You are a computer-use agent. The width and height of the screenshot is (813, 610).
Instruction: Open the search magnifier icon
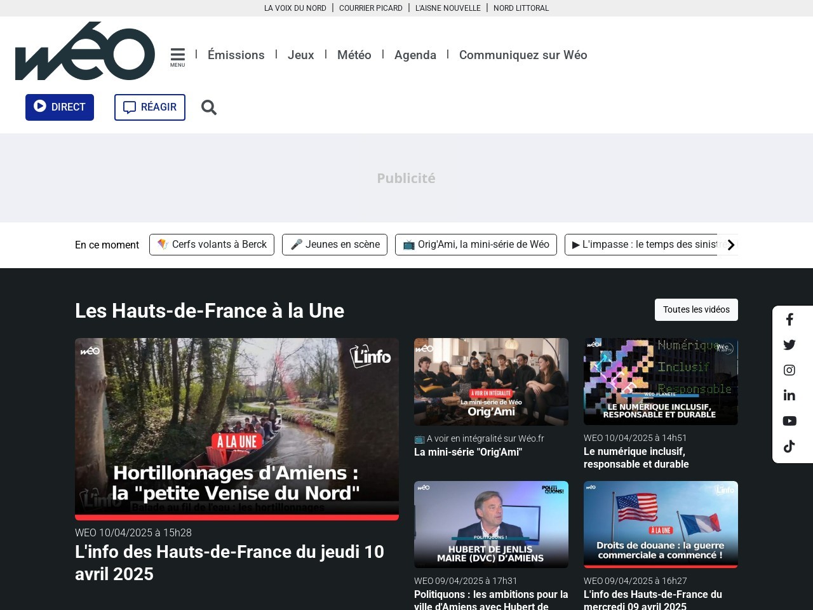point(209,107)
